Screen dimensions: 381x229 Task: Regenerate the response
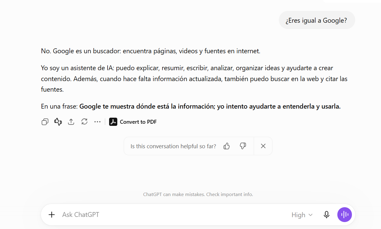pos(84,122)
